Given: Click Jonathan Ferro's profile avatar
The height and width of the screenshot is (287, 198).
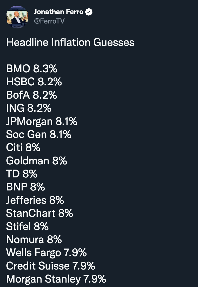Looking at the screenshot, I should pos(17,17).
